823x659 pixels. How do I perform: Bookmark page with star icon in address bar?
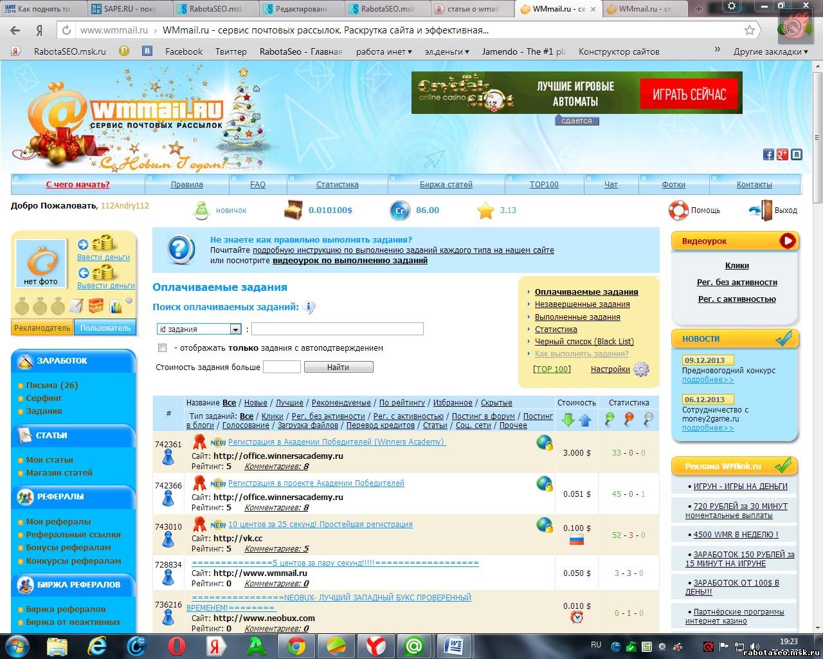click(x=749, y=30)
